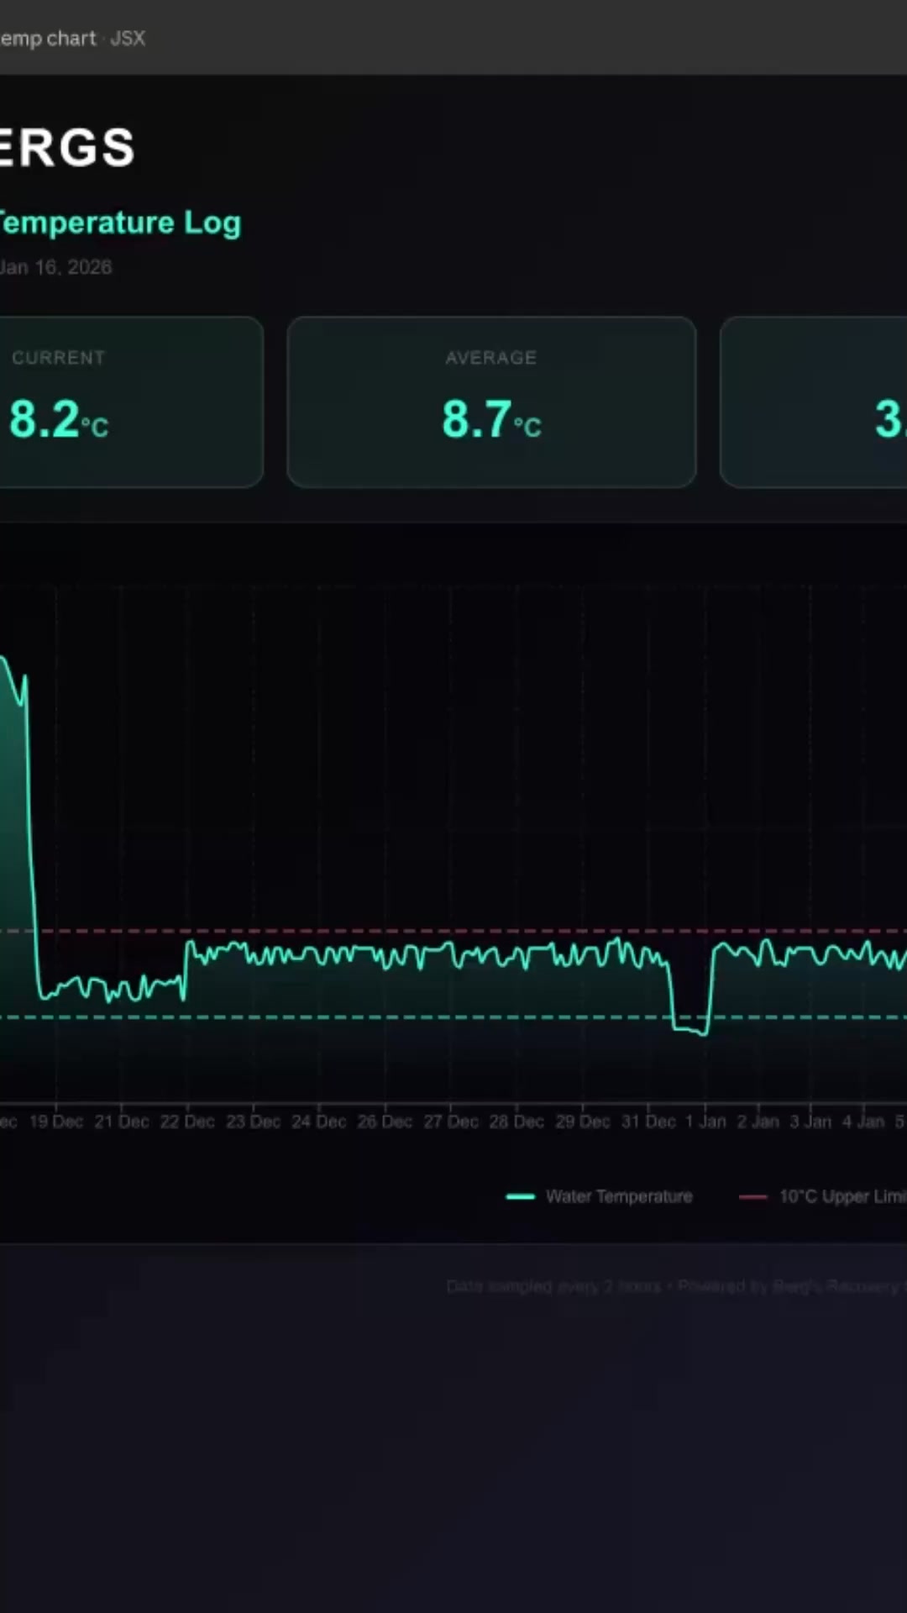Click the Jan 16, 2026 date text

(55, 267)
